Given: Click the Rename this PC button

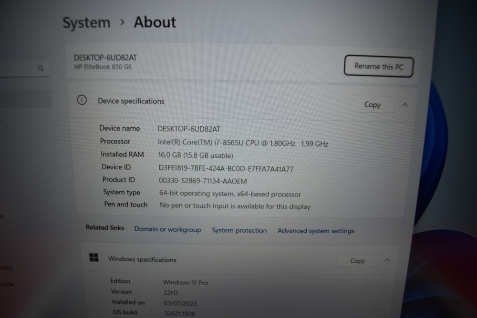Looking at the screenshot, I should pos(379,66).
